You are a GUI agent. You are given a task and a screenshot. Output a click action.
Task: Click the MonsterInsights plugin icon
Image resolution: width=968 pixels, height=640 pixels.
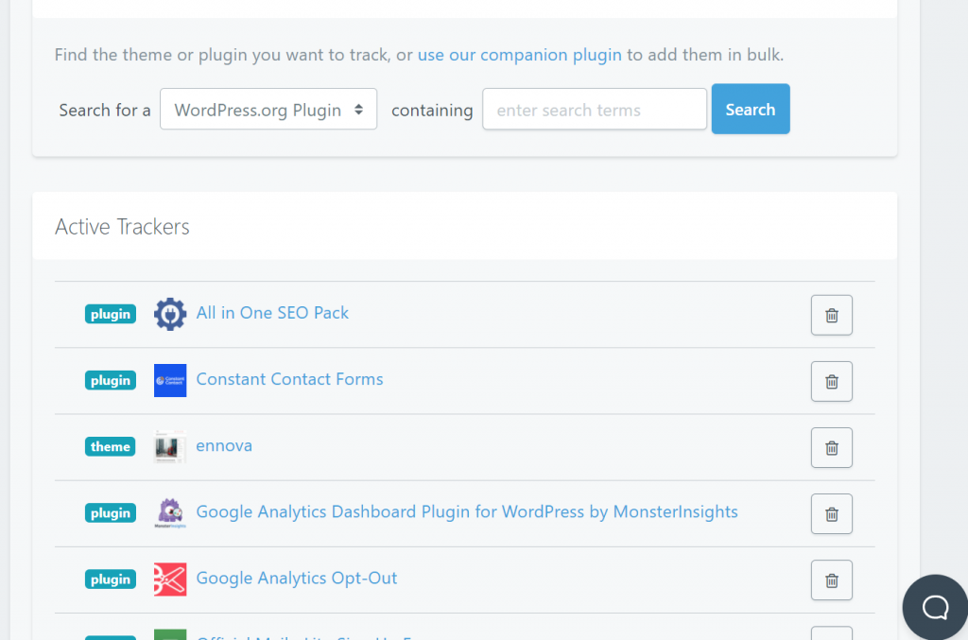pos(170,513)
